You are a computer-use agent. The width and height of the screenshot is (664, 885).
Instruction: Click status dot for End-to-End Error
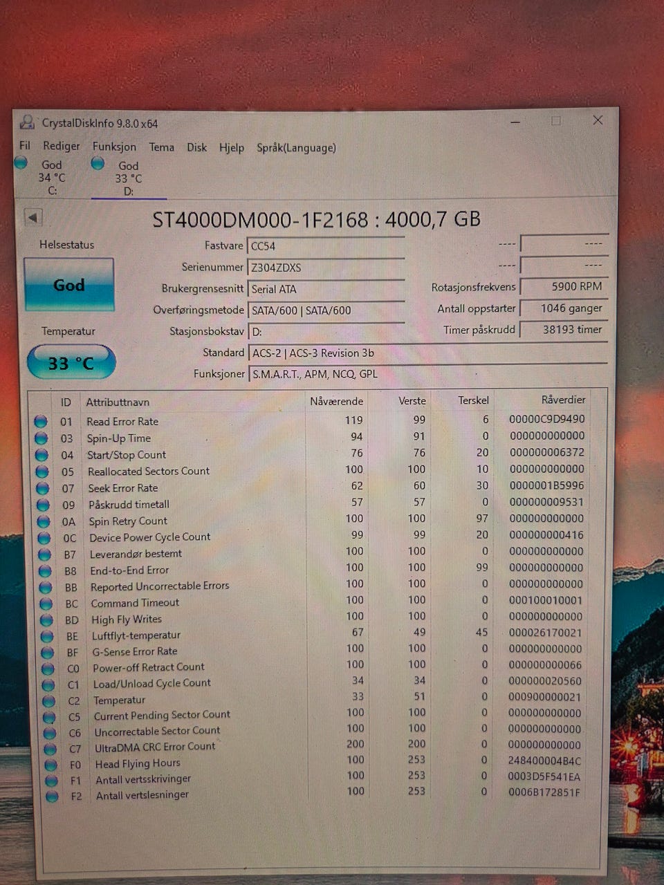(x=45, y=571)
